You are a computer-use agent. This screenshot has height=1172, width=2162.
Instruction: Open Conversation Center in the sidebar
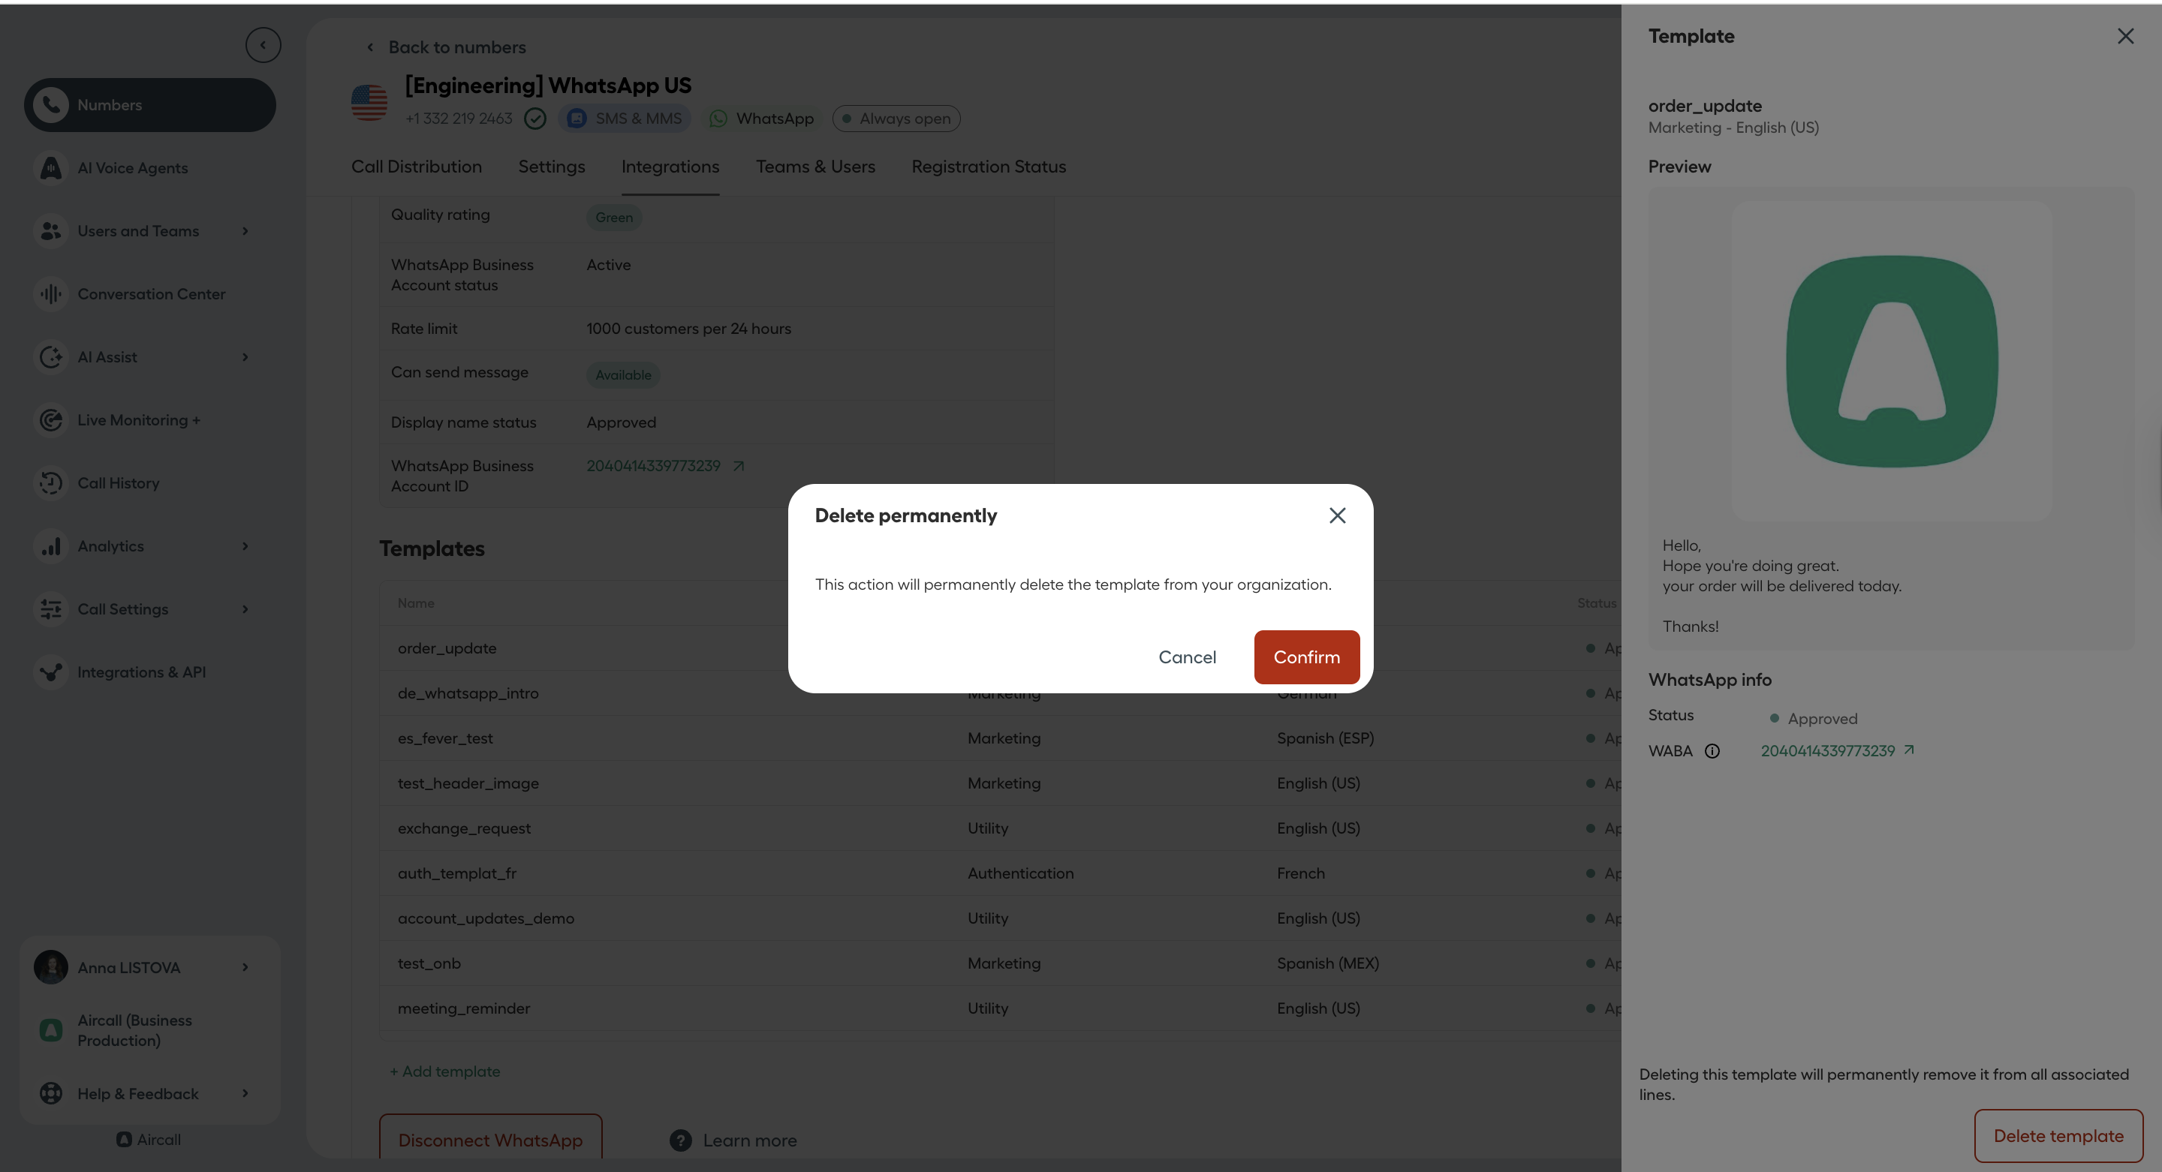click(x=149, y=293)
